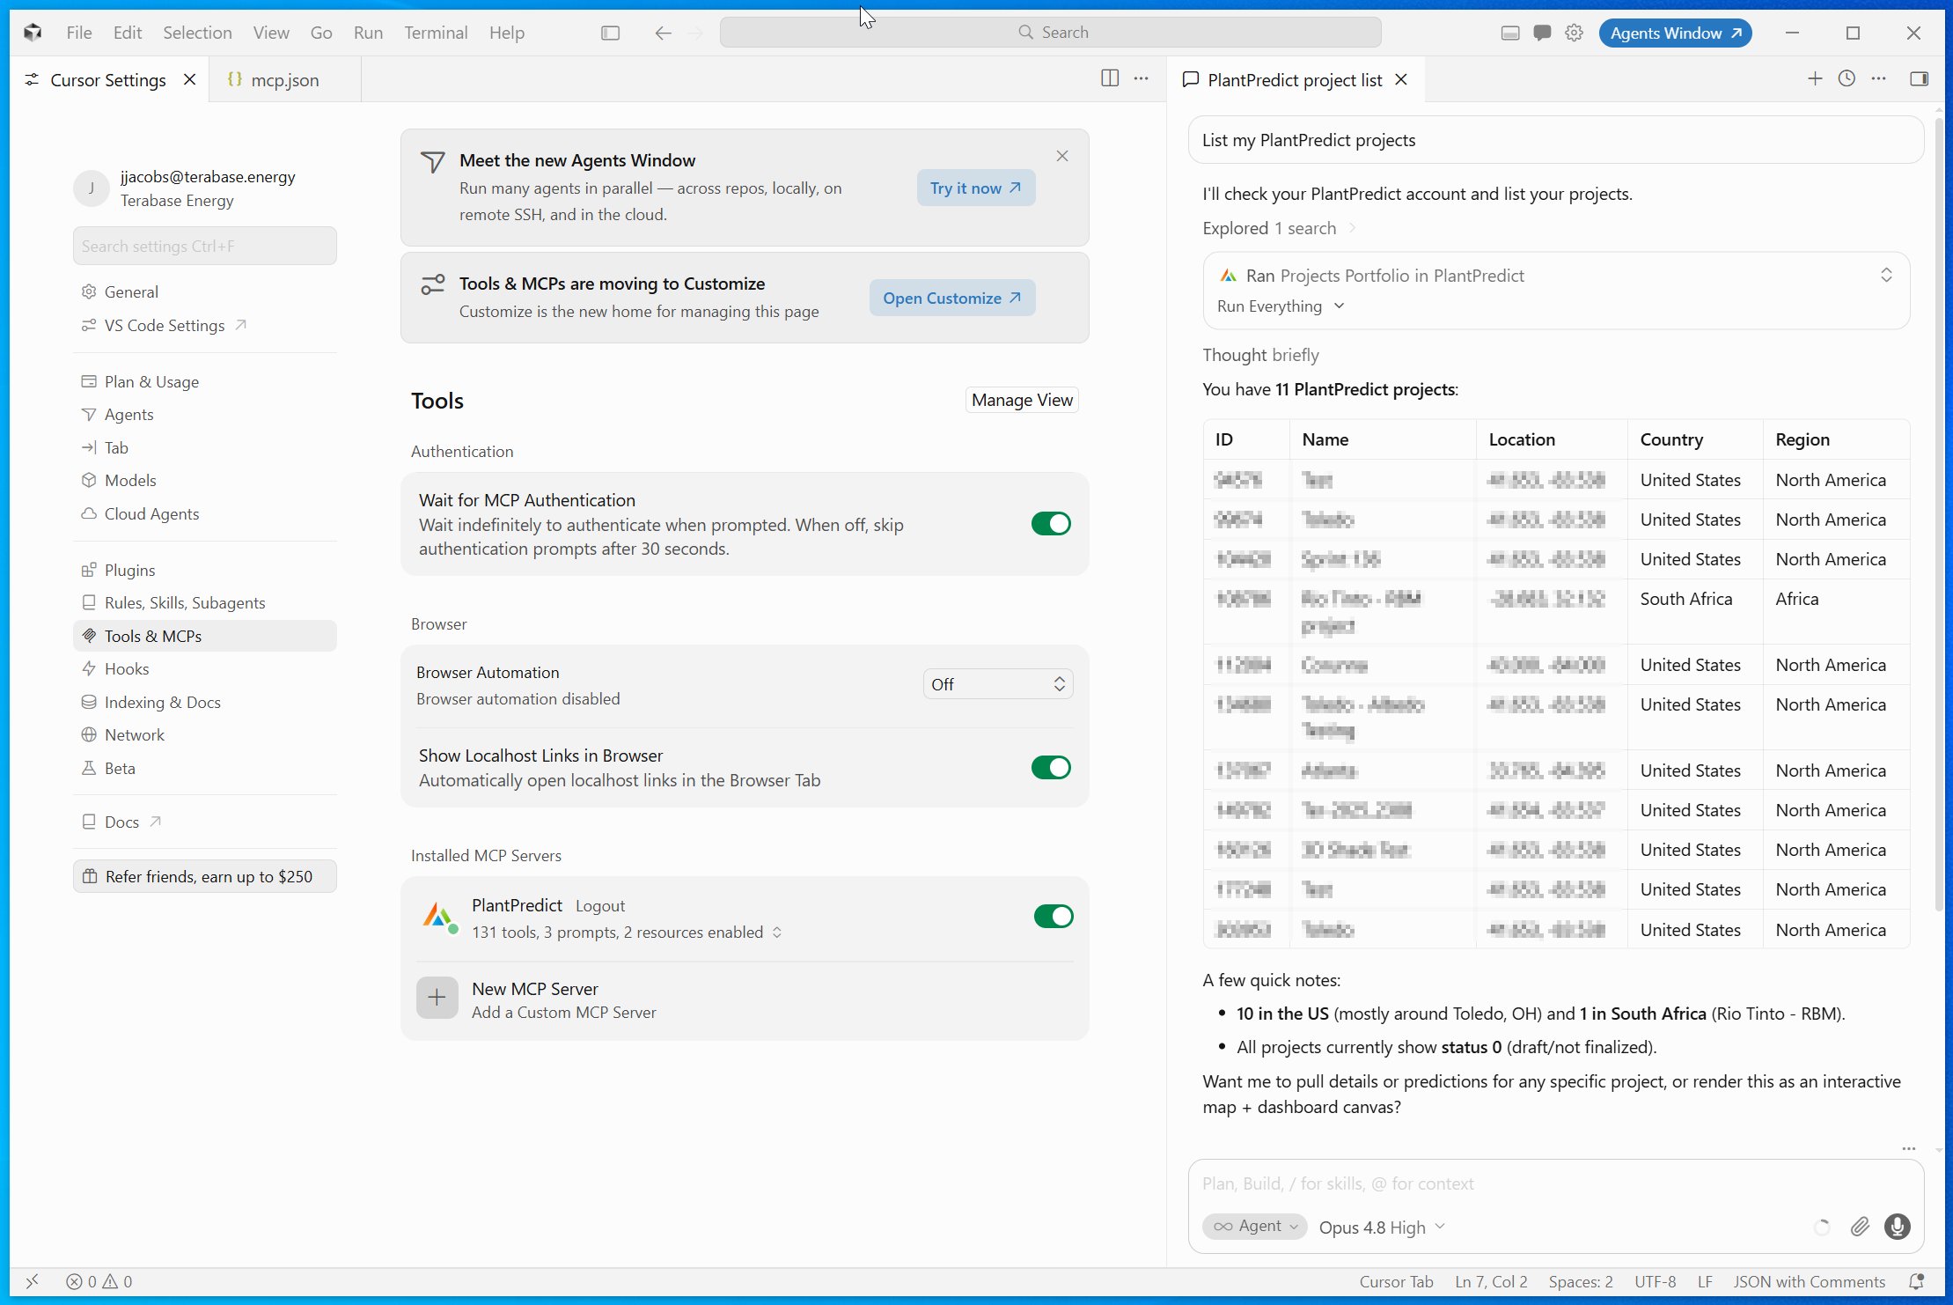Click the notifications bell in status bar
The width and height of the screenshot is (1953, 1305).
tap(1916, 1281)
